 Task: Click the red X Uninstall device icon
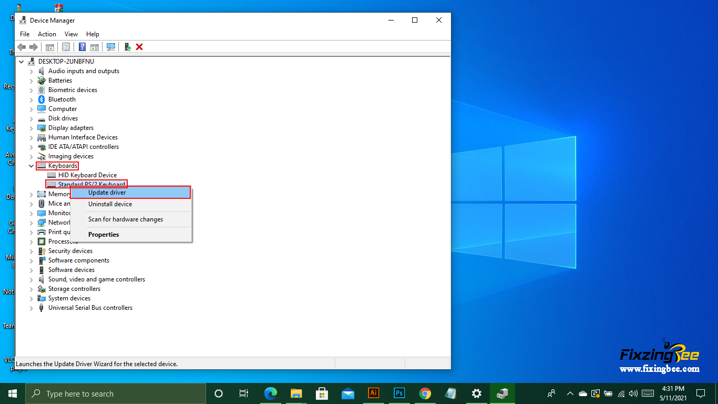tap(139, 47)
